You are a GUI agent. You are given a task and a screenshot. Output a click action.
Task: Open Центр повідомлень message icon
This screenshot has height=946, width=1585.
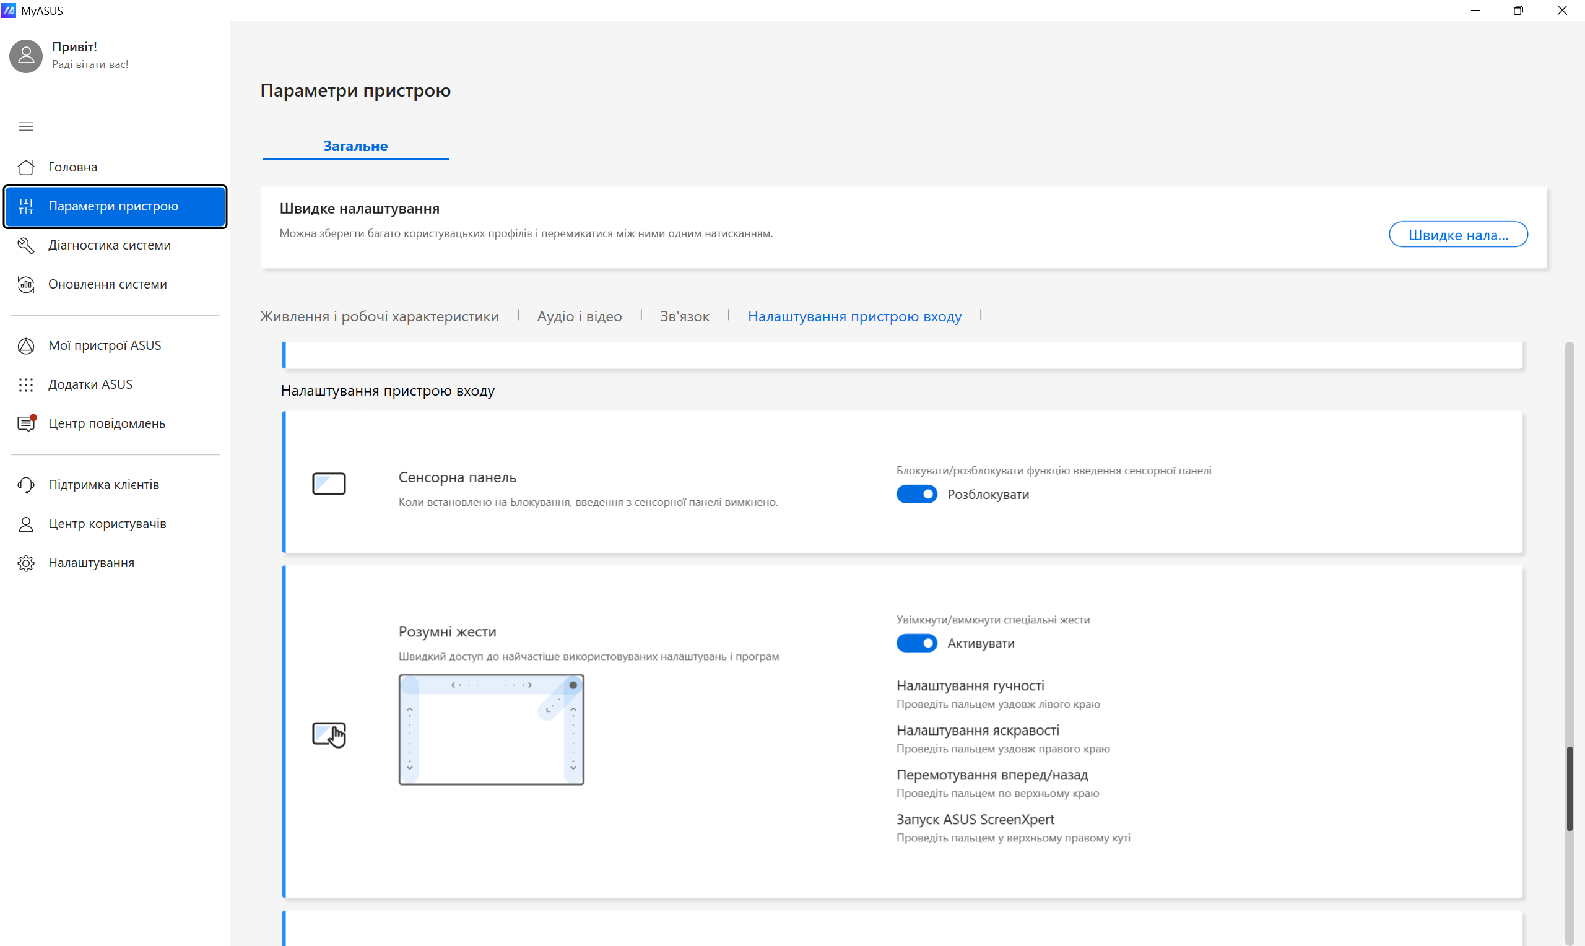pos(25,424)
